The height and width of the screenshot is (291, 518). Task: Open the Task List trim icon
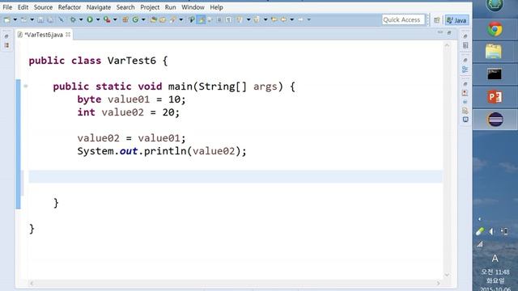point(465,45)
